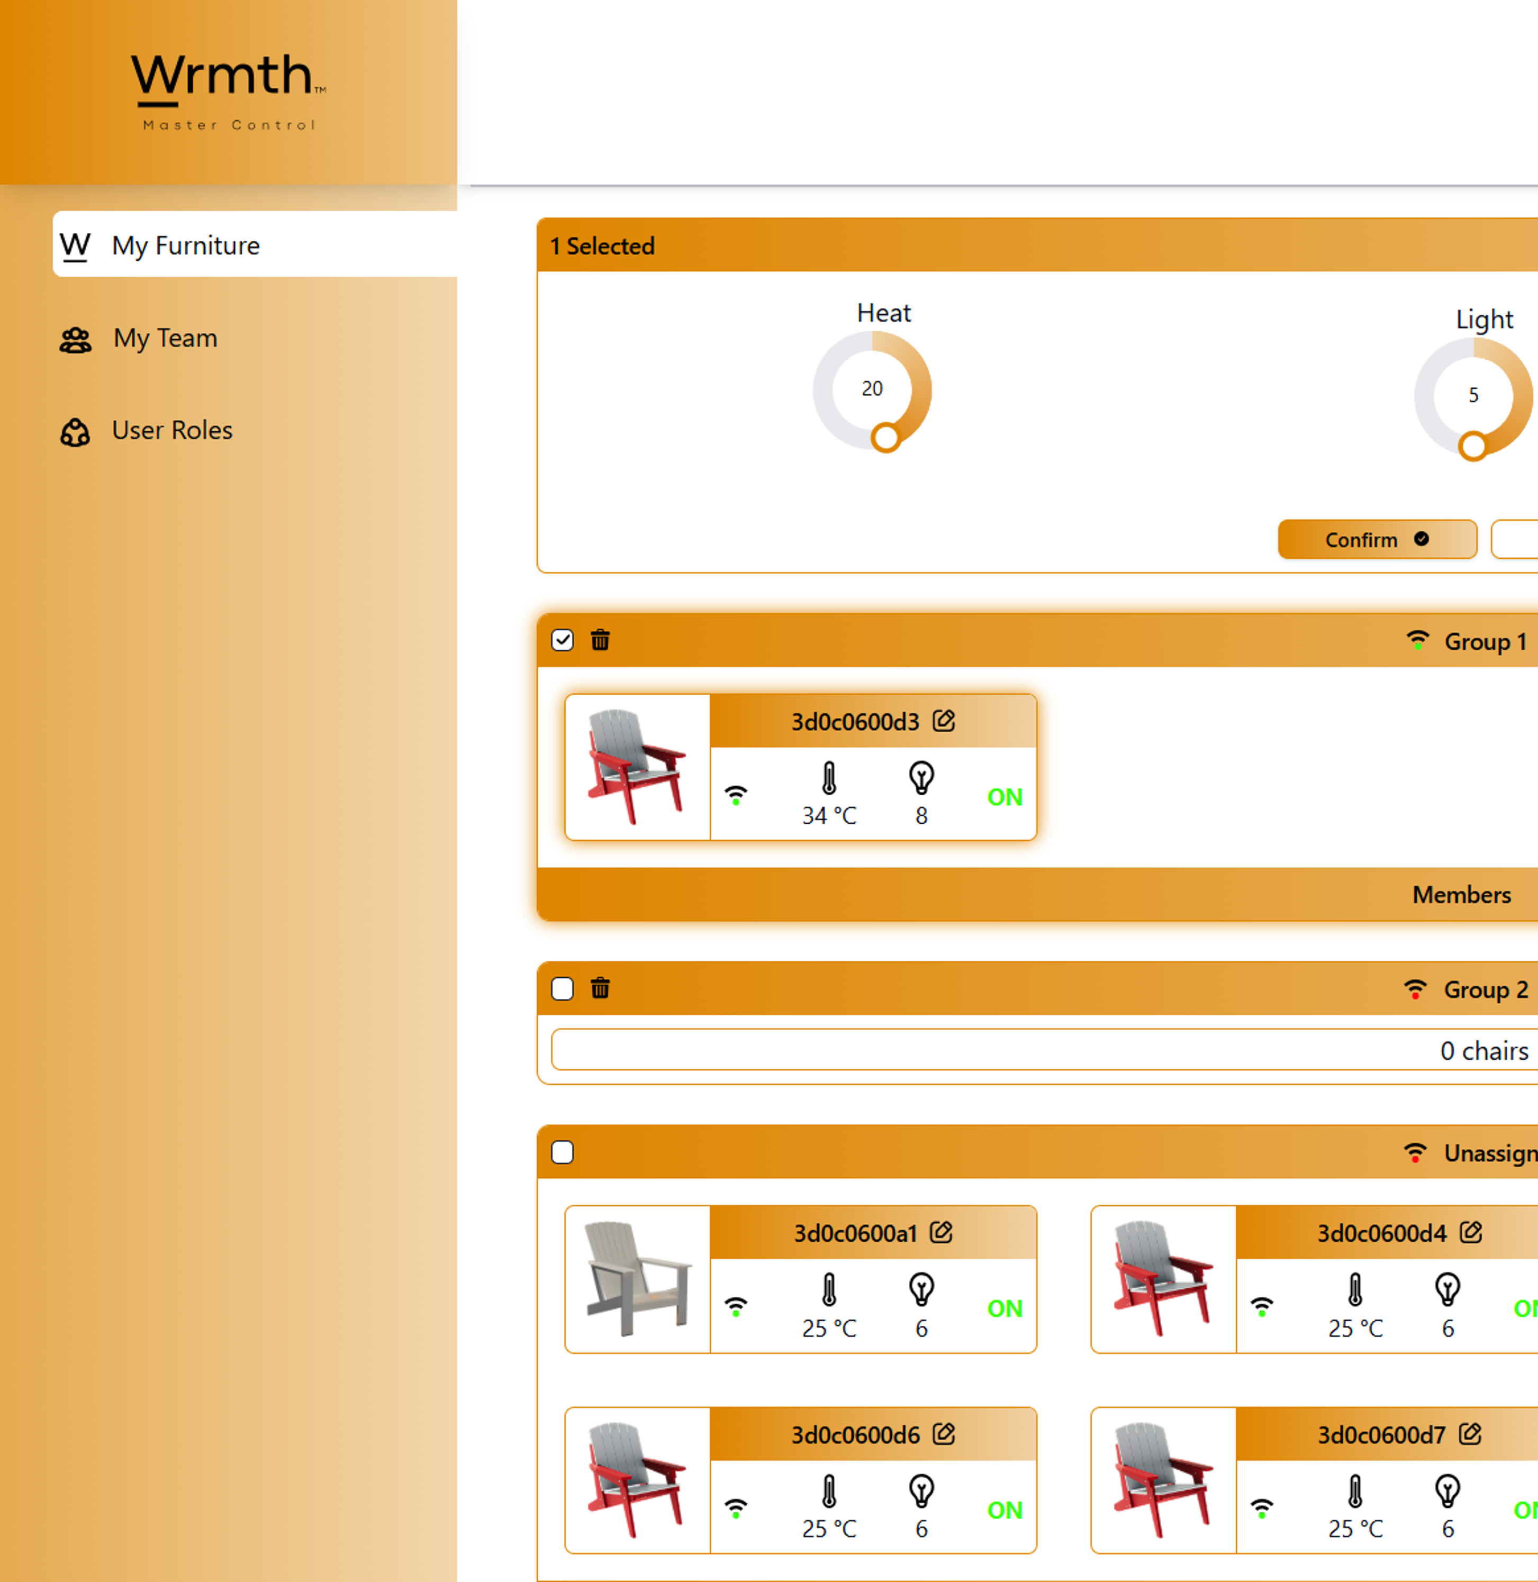This screenshot has width=1538, height=1582.
Task: Check the Group 2 selection checkbox
Action: 563,988
